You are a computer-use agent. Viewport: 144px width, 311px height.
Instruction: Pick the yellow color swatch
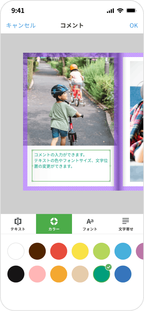pos(80,251)
